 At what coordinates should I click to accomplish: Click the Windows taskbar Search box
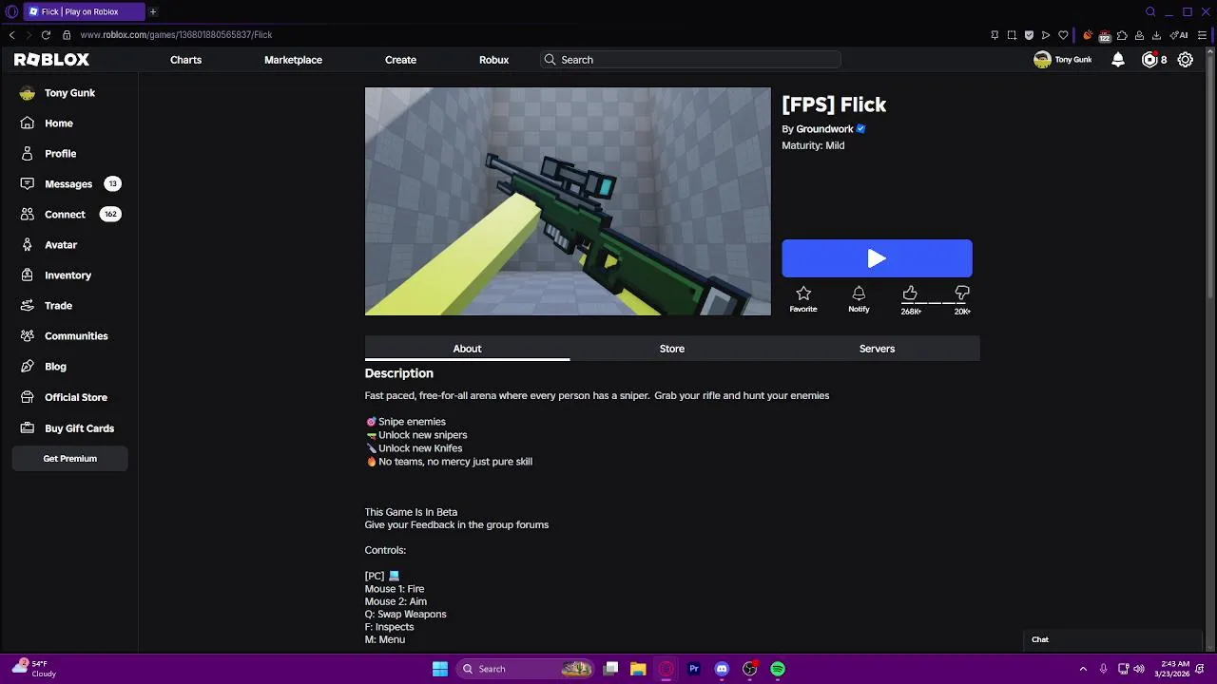(526, 669)
